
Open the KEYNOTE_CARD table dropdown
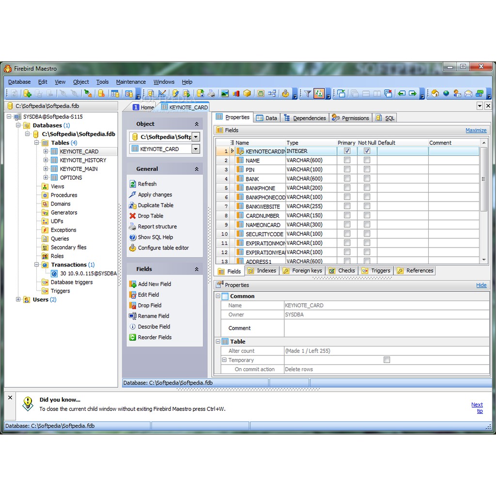click(196, 149)
